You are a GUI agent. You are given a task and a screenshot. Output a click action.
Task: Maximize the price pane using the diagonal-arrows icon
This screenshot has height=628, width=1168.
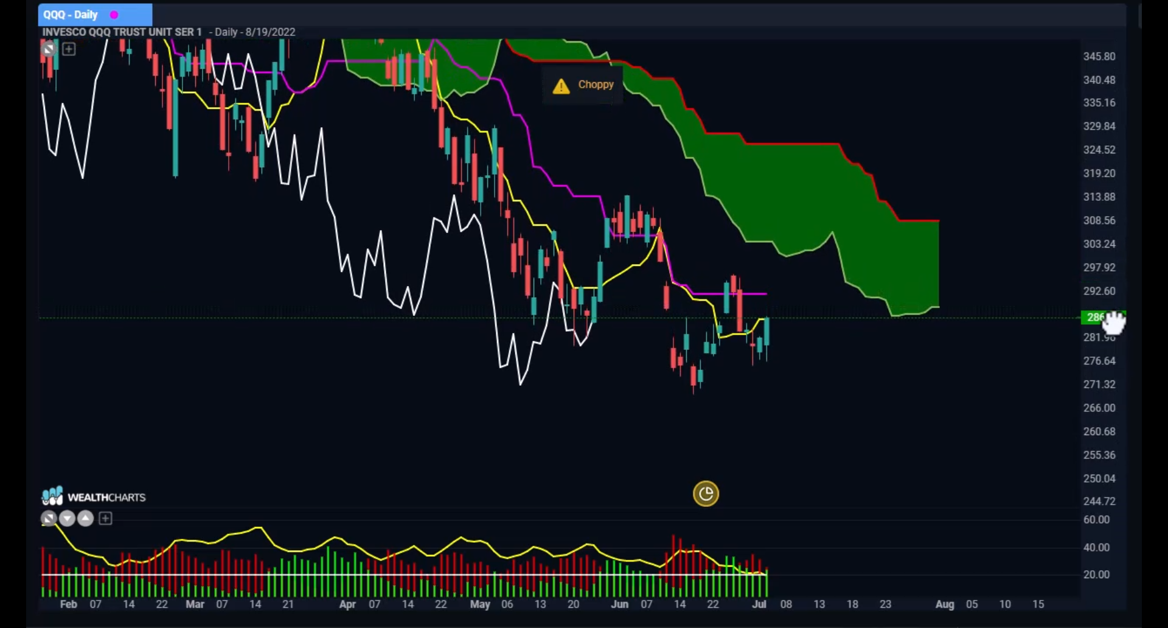[49, 49]
